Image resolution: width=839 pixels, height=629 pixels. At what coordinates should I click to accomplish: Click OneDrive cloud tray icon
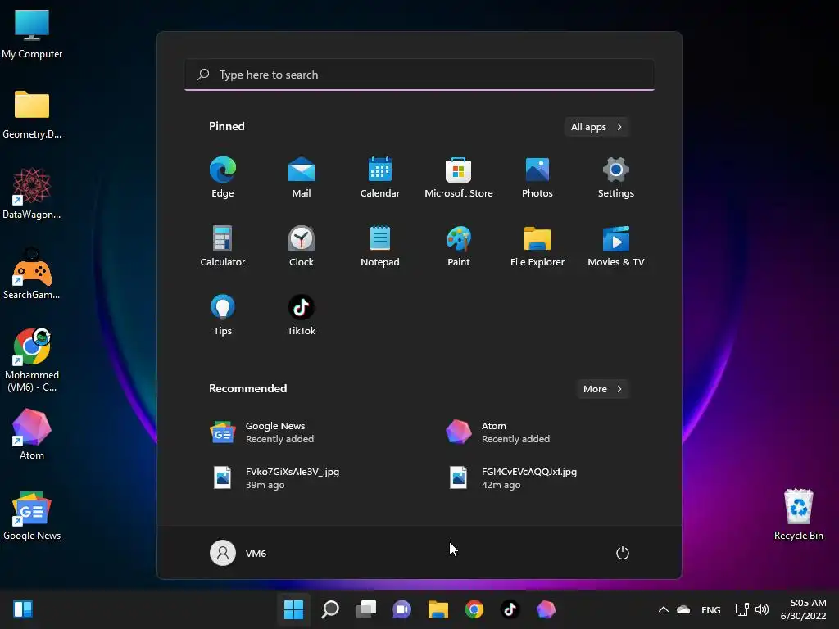tap(683, 609)
